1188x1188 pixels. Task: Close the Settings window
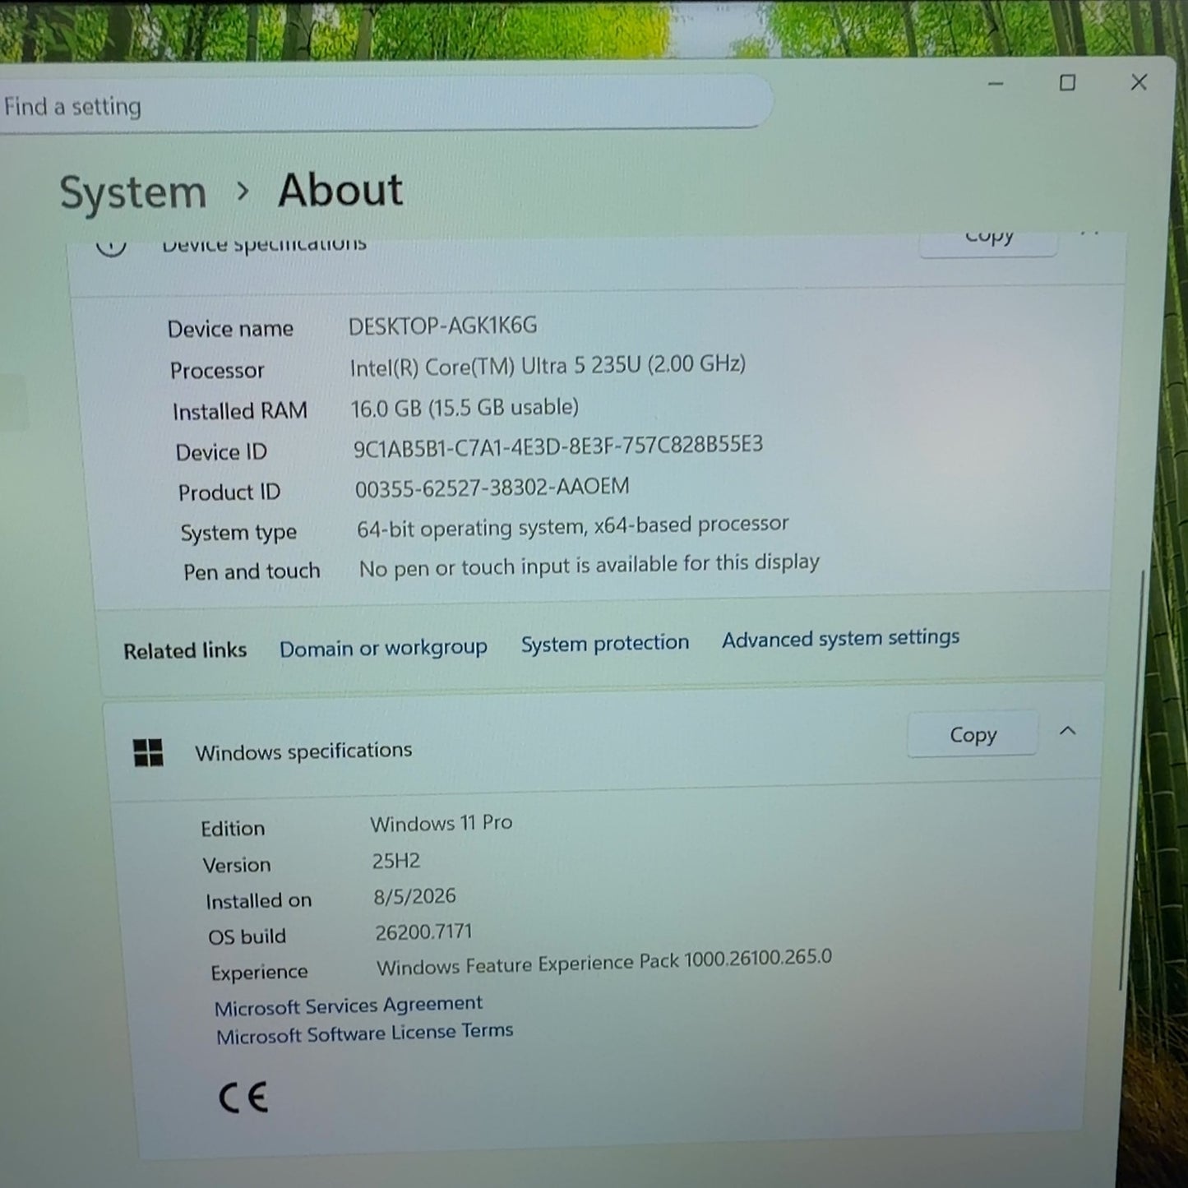click(1139, 82)
